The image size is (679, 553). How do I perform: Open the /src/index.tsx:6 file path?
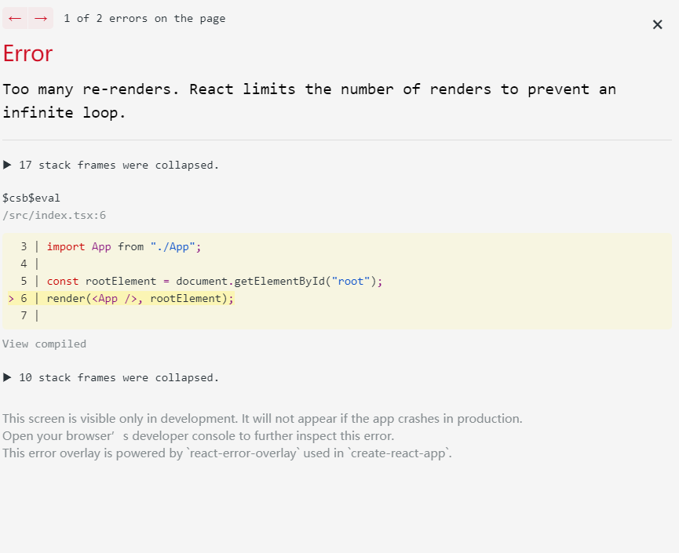click(x=54, y=215)
